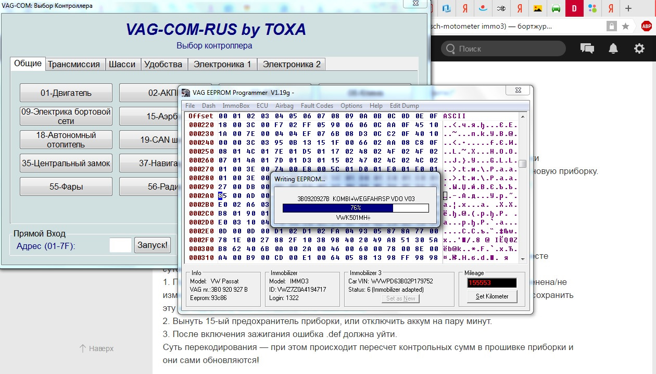Select the red D favicon tab
656x374 pixels.
click(574, 8)
